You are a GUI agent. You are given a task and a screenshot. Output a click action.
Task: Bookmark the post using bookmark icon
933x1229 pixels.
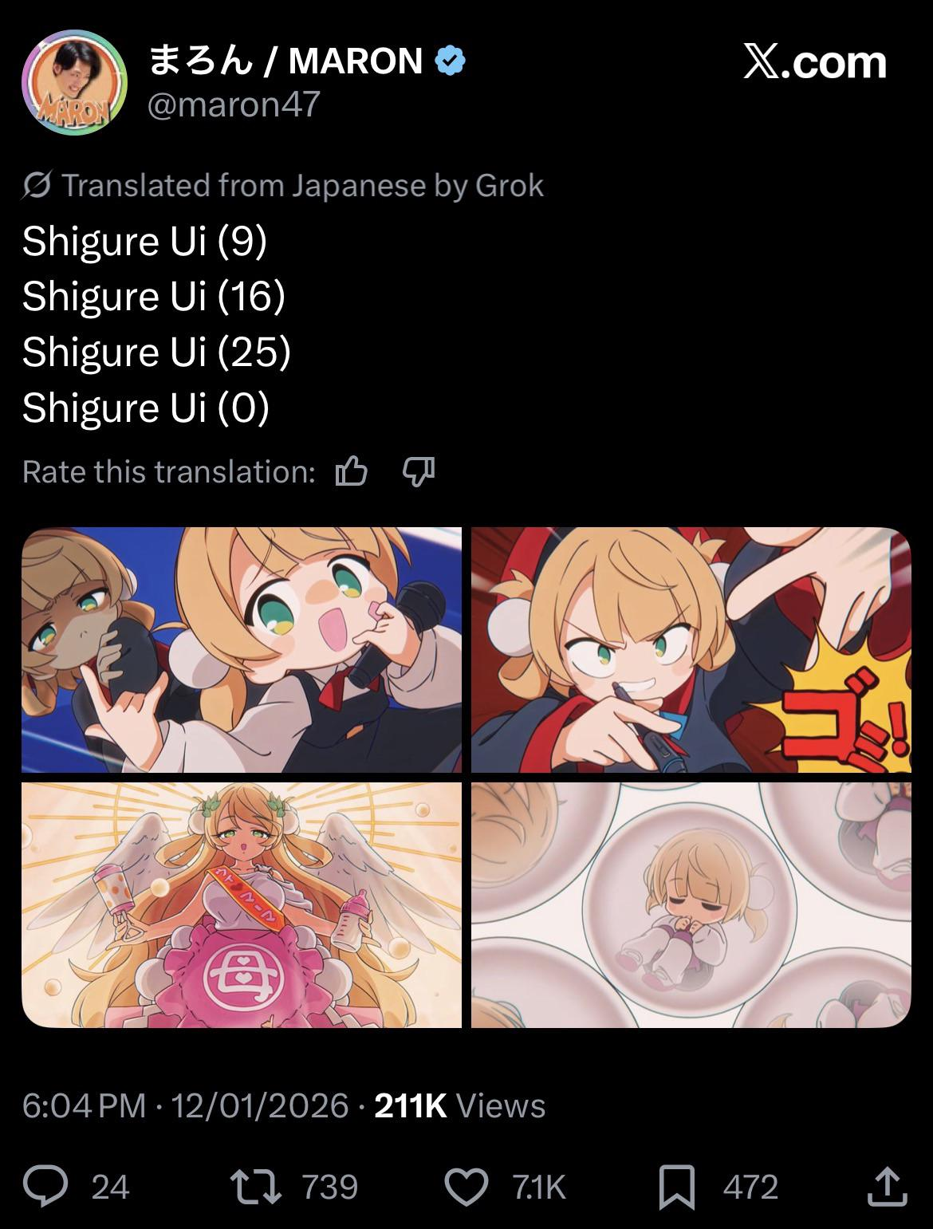[677, 1187]
